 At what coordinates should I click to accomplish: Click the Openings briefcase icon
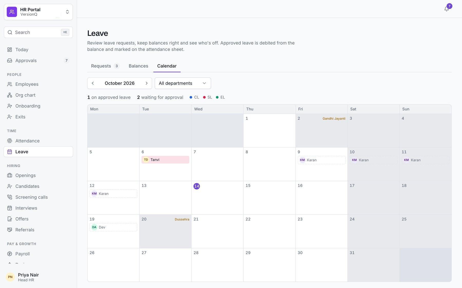[x=10, y=175]
